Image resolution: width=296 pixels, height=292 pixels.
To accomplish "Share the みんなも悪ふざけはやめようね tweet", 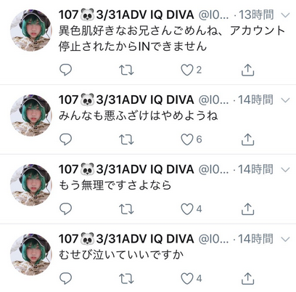I will 248,139.
